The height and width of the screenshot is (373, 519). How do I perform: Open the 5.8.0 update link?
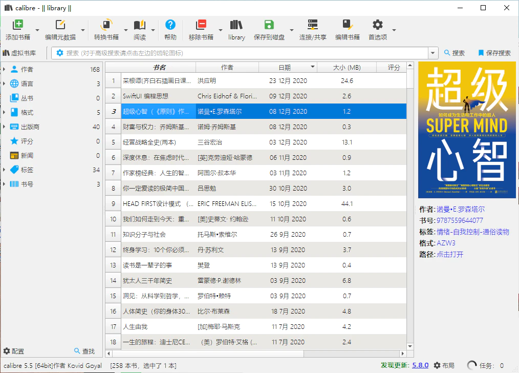420,365
